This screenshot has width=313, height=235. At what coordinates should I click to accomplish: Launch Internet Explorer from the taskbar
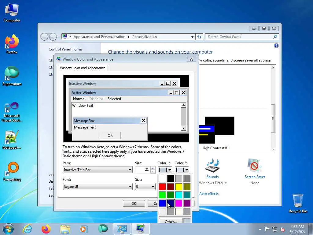tap(27, 229)
